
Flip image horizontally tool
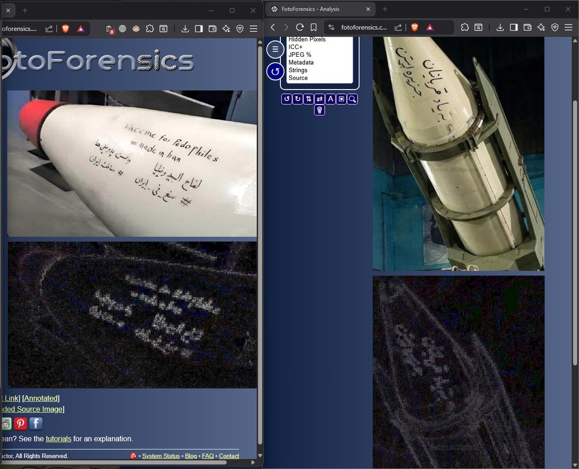[x=319, y=99]
